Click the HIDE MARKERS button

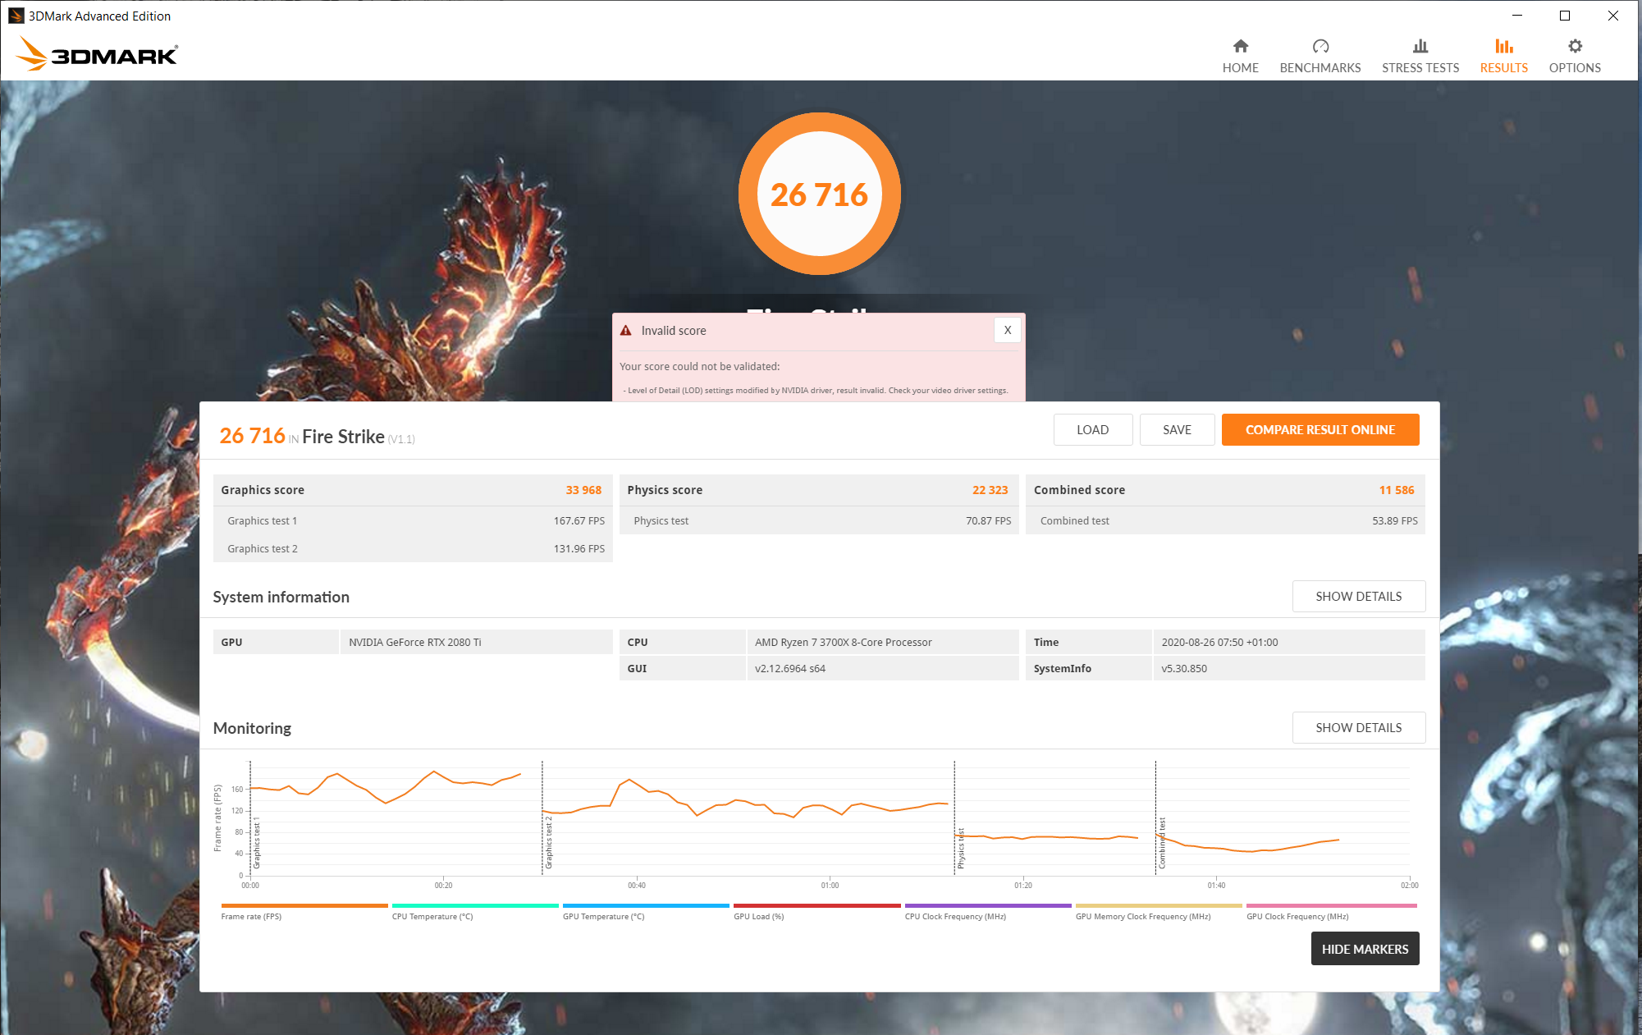coord(1365,949)
